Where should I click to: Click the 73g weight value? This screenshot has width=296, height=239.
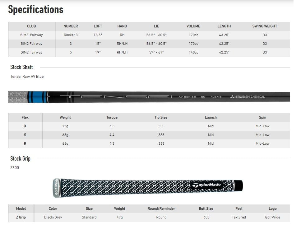pyautogui.click(x=65, y=126)
